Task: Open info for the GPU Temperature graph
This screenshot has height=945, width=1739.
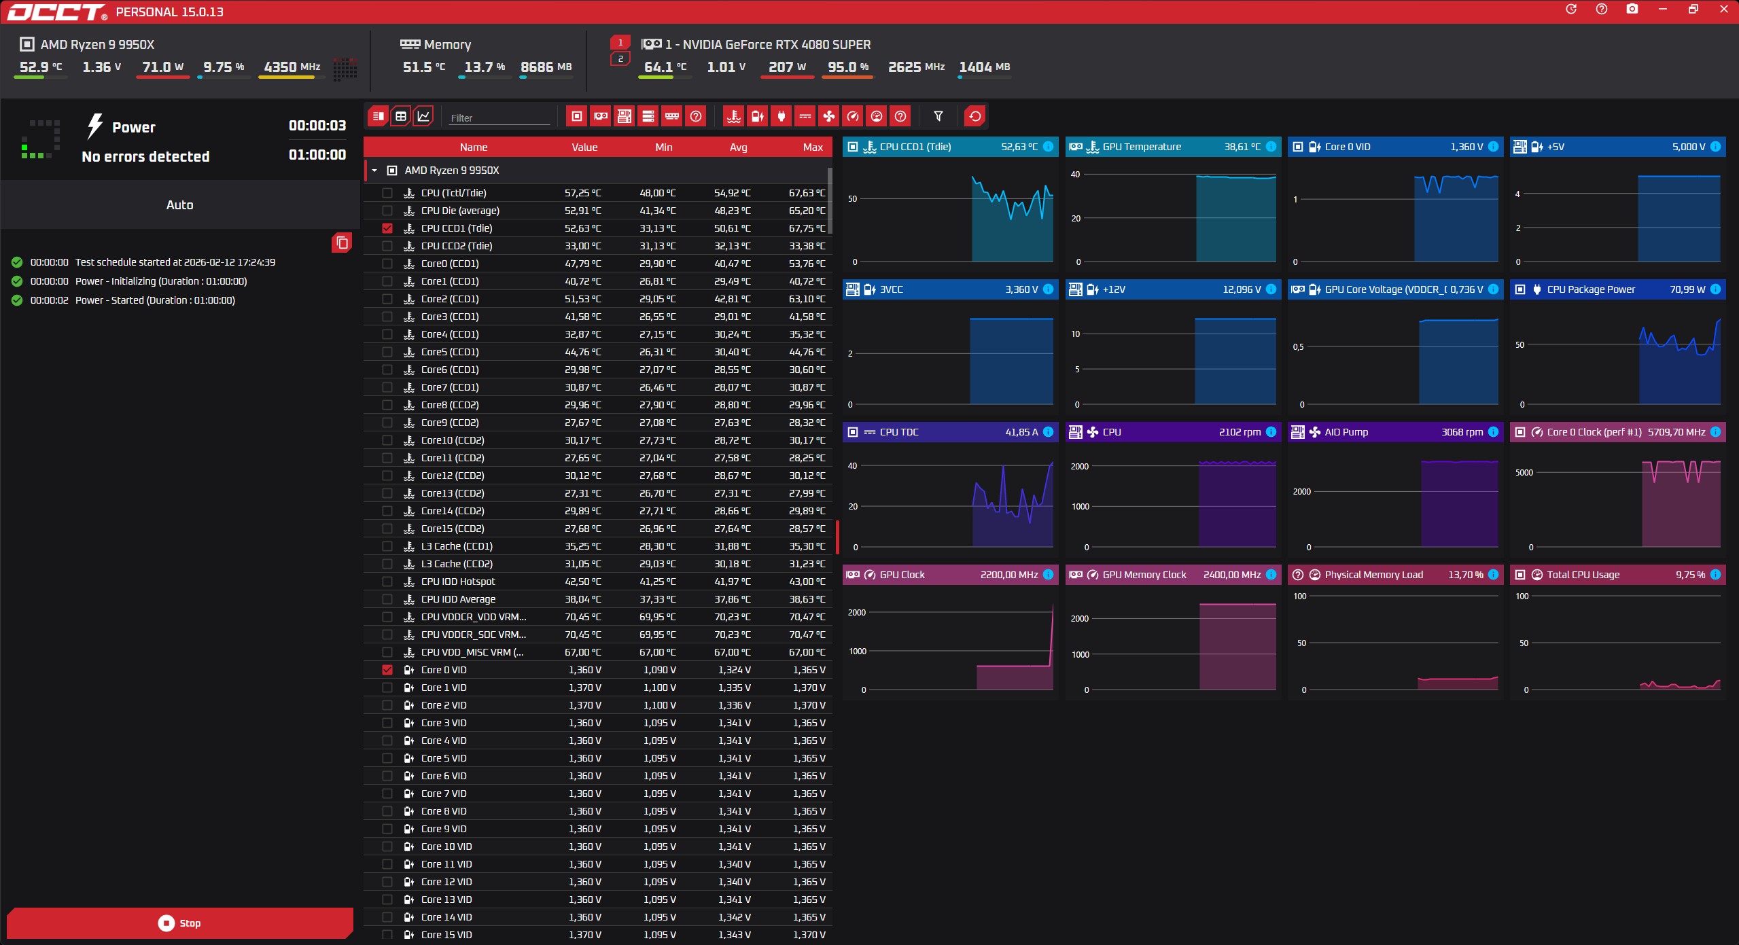Action: (x=1271, y=147)
